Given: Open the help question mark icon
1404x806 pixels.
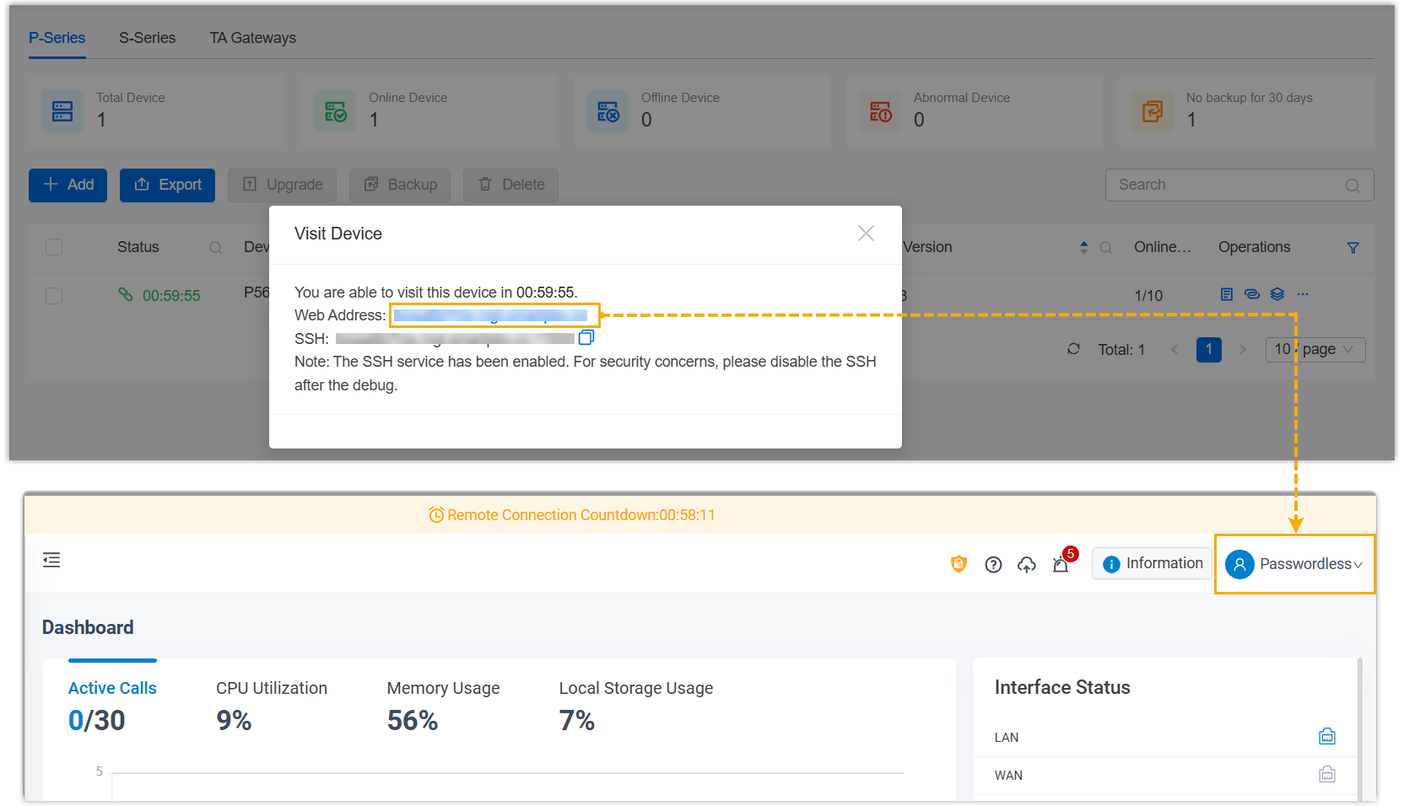Looking at the screenshot, I should (993, 565).
